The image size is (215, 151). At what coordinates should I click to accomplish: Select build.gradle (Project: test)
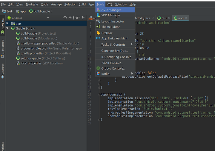[x=36, y=33]
